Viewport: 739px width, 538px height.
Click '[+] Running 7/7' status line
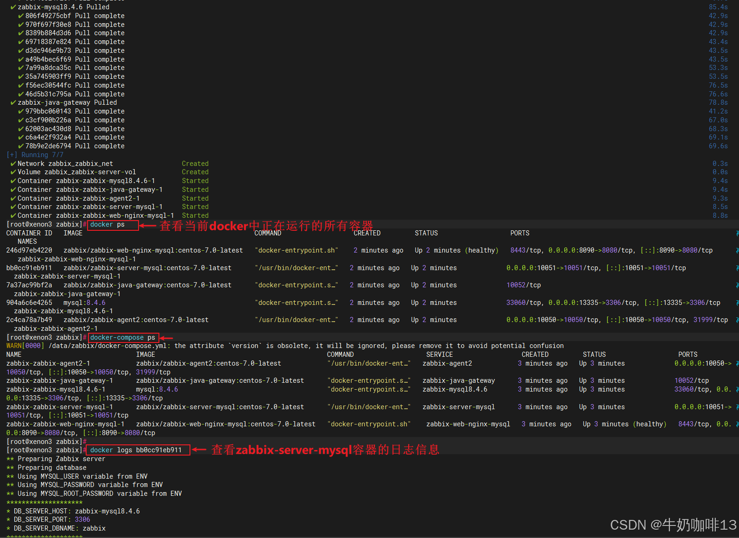[x=35, y=155]
